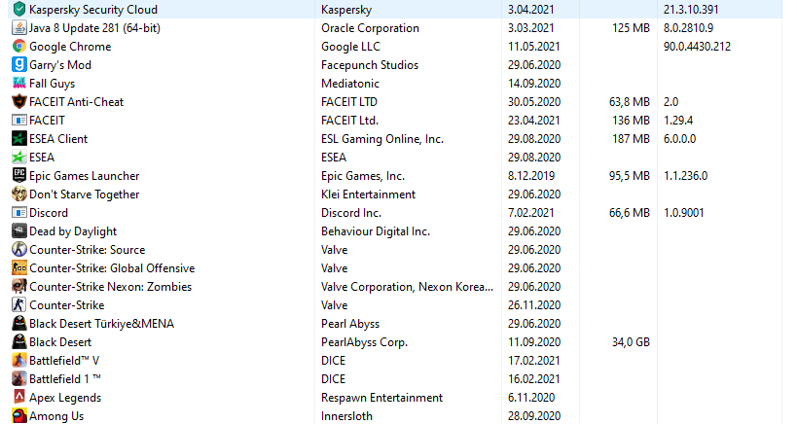797x424 pixels.
Task: Click the Garry's Mod icon
Action: tap(19, 64)
